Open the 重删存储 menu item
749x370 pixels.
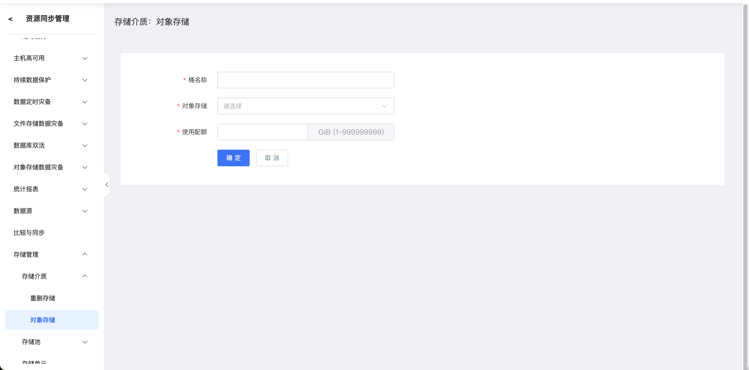coord(42,298)
